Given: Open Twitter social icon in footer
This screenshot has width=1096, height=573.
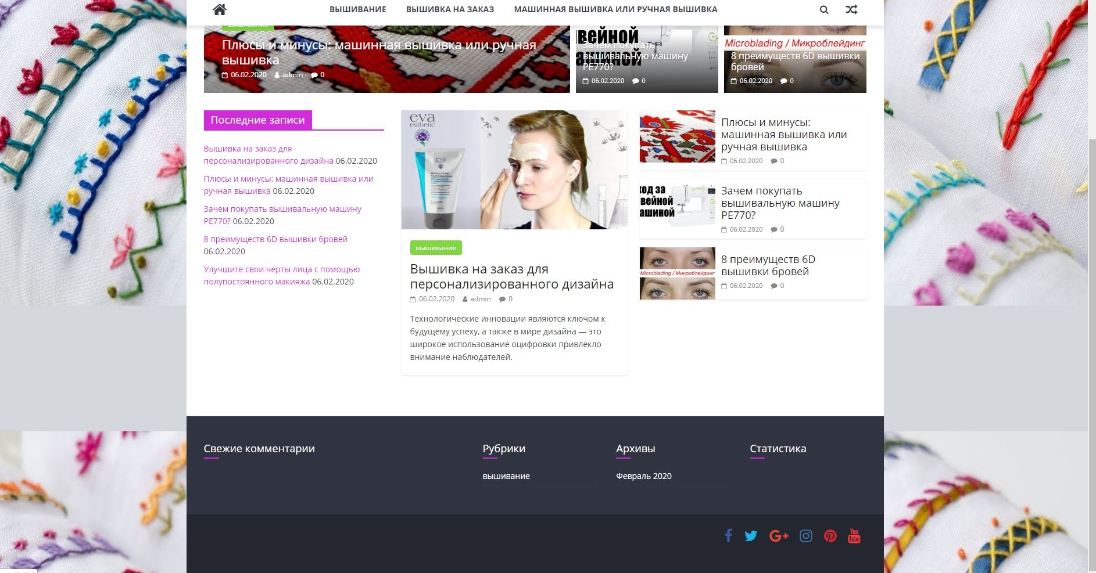Looking at the screenshot, I should [751, 536].
